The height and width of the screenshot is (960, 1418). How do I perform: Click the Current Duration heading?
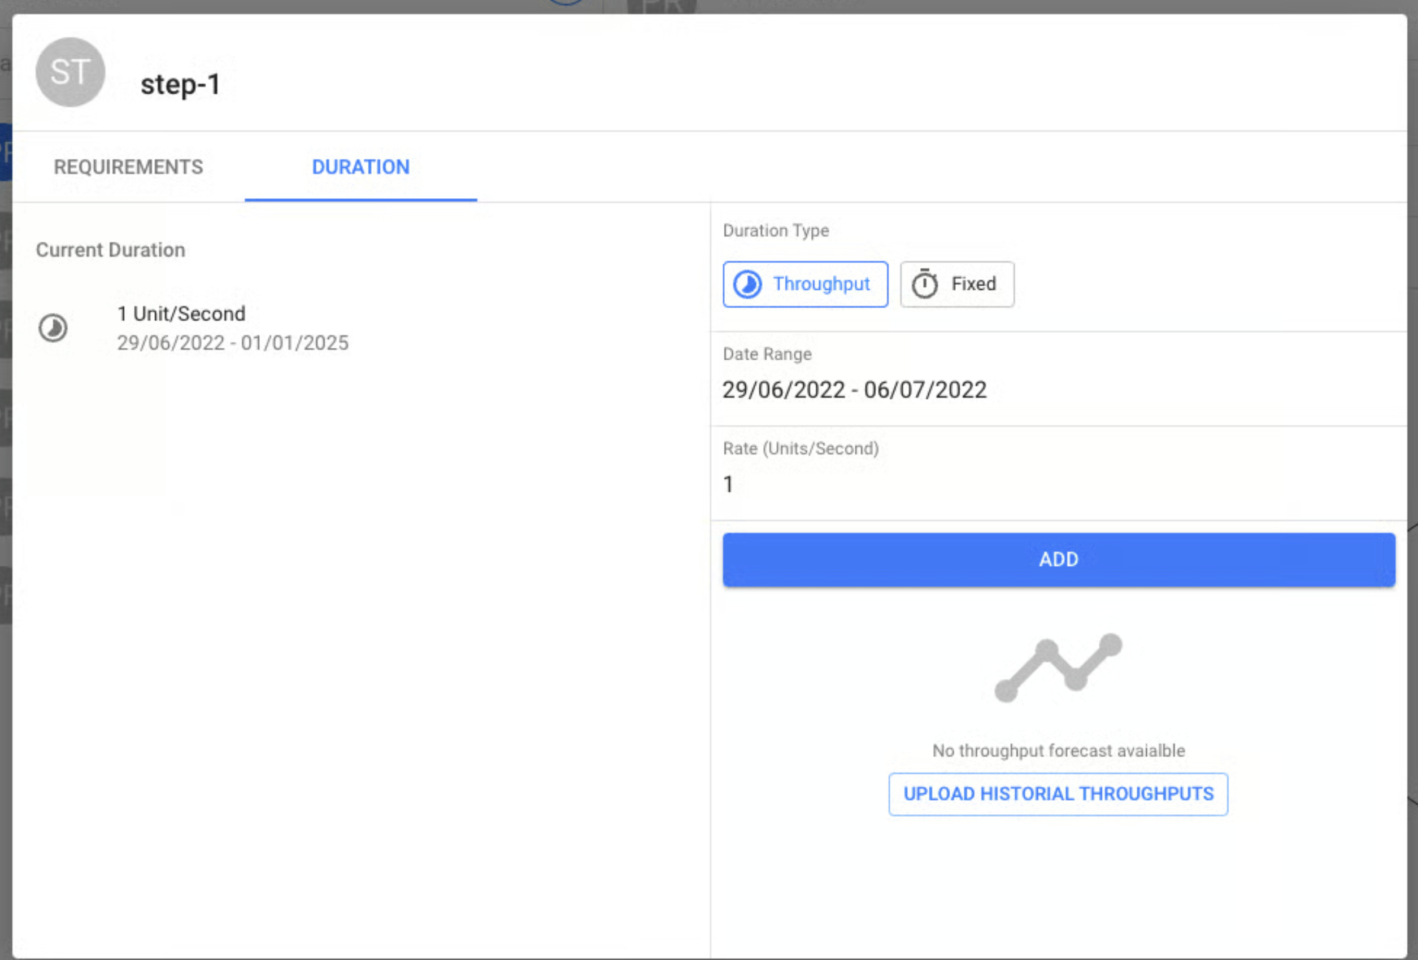[x=110, y=250]
